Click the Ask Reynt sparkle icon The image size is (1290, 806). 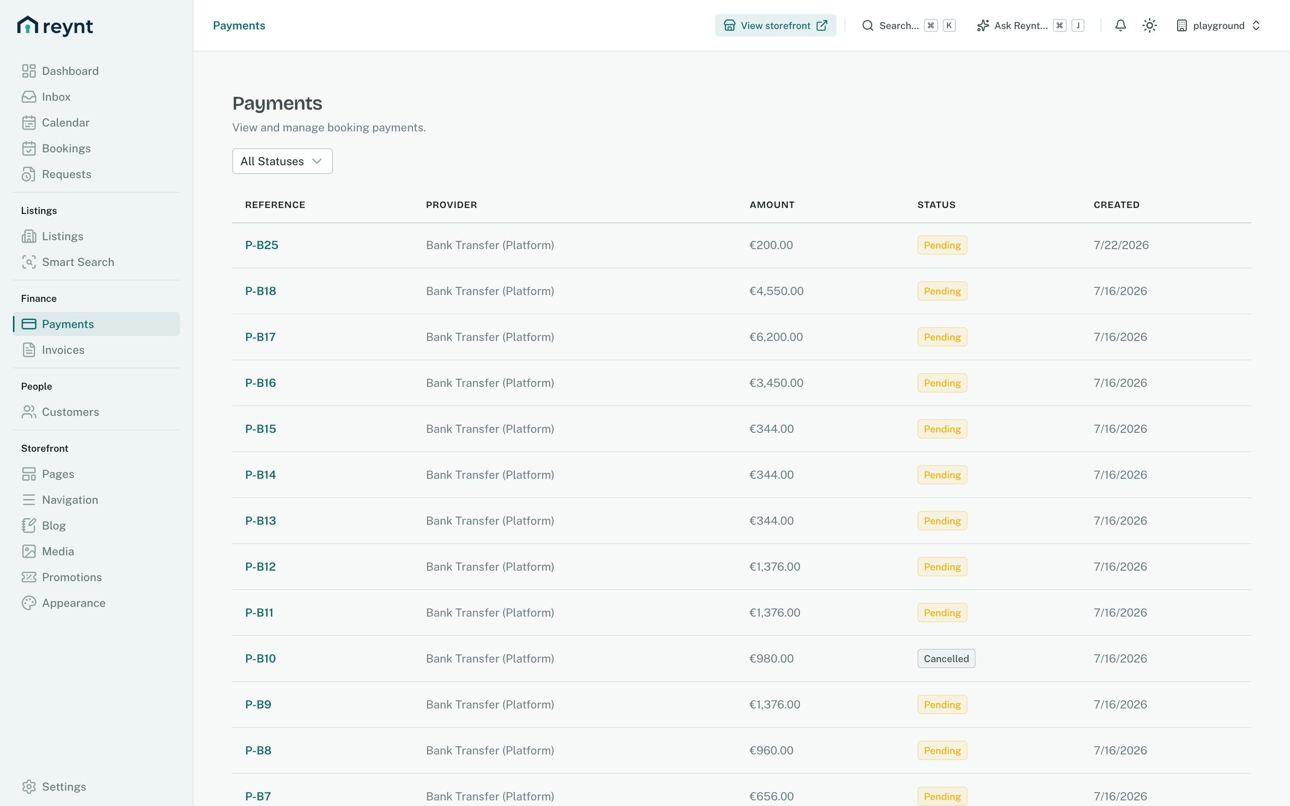[983, 26]
